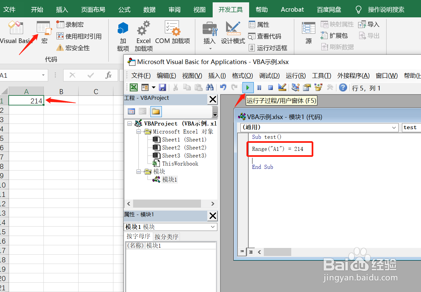This screenshot has width=421, height=292.
Task: Switch to 按分类序 properties tab
Action: (x=167, y=237)
